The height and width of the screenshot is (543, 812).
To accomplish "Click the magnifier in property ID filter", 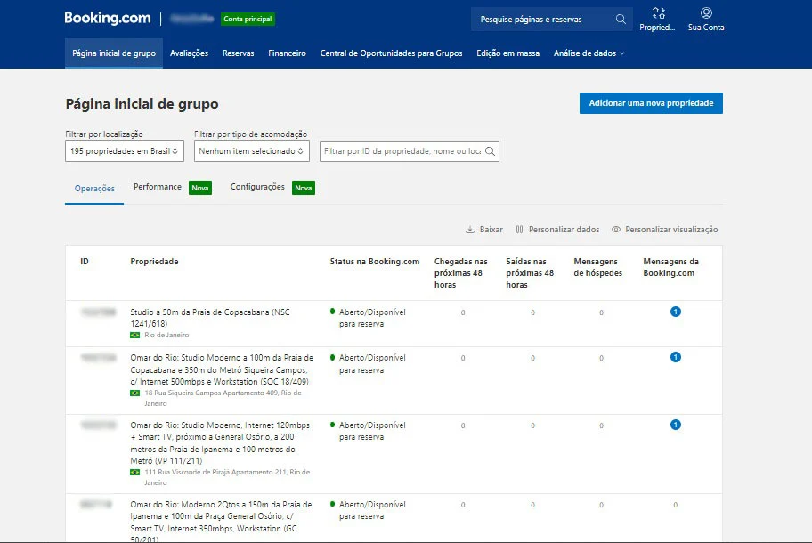I will [x=490, y=151].
